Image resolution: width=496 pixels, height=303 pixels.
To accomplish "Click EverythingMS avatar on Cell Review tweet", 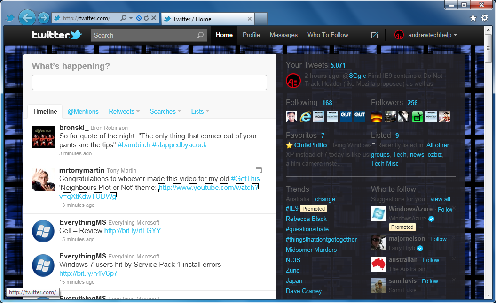I will [x=43, y=231].
